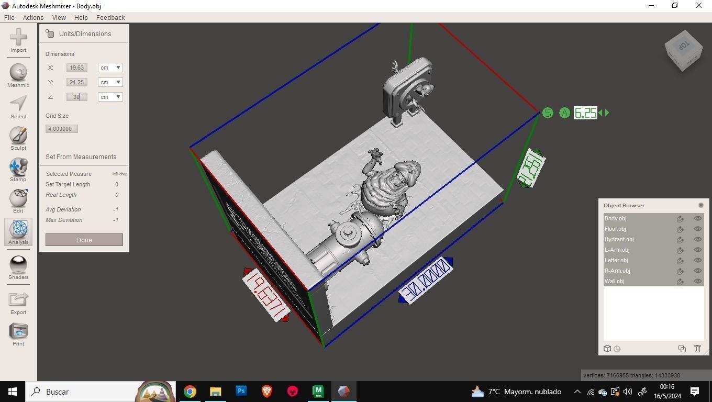The width and height of the screenshot is (712, 402).
Task: Toggle the magnet icon for Body.obj
Action: 680,219
